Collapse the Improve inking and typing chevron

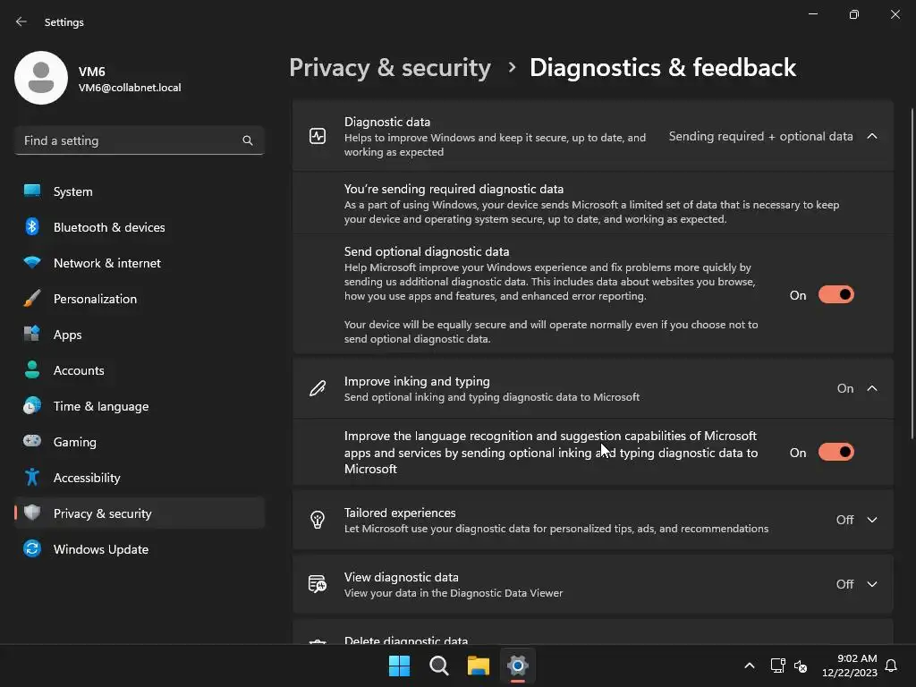coord(872,388)
